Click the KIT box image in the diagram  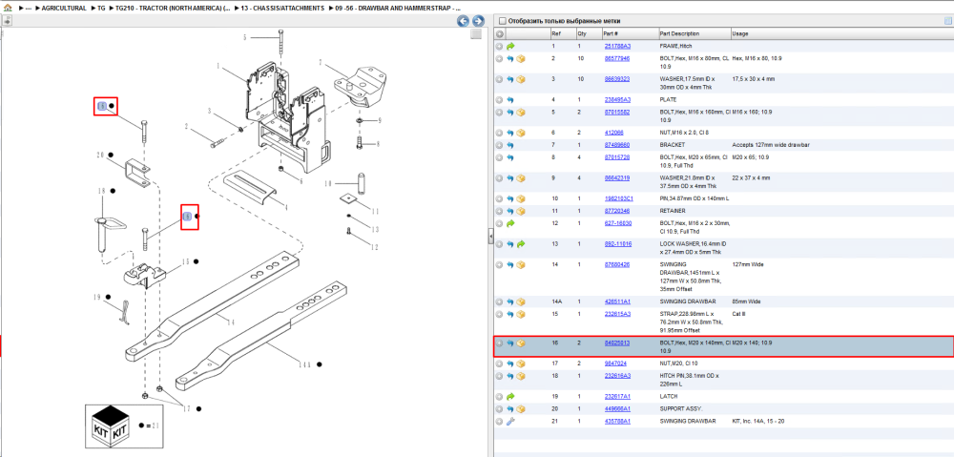[x=110, y=425]
